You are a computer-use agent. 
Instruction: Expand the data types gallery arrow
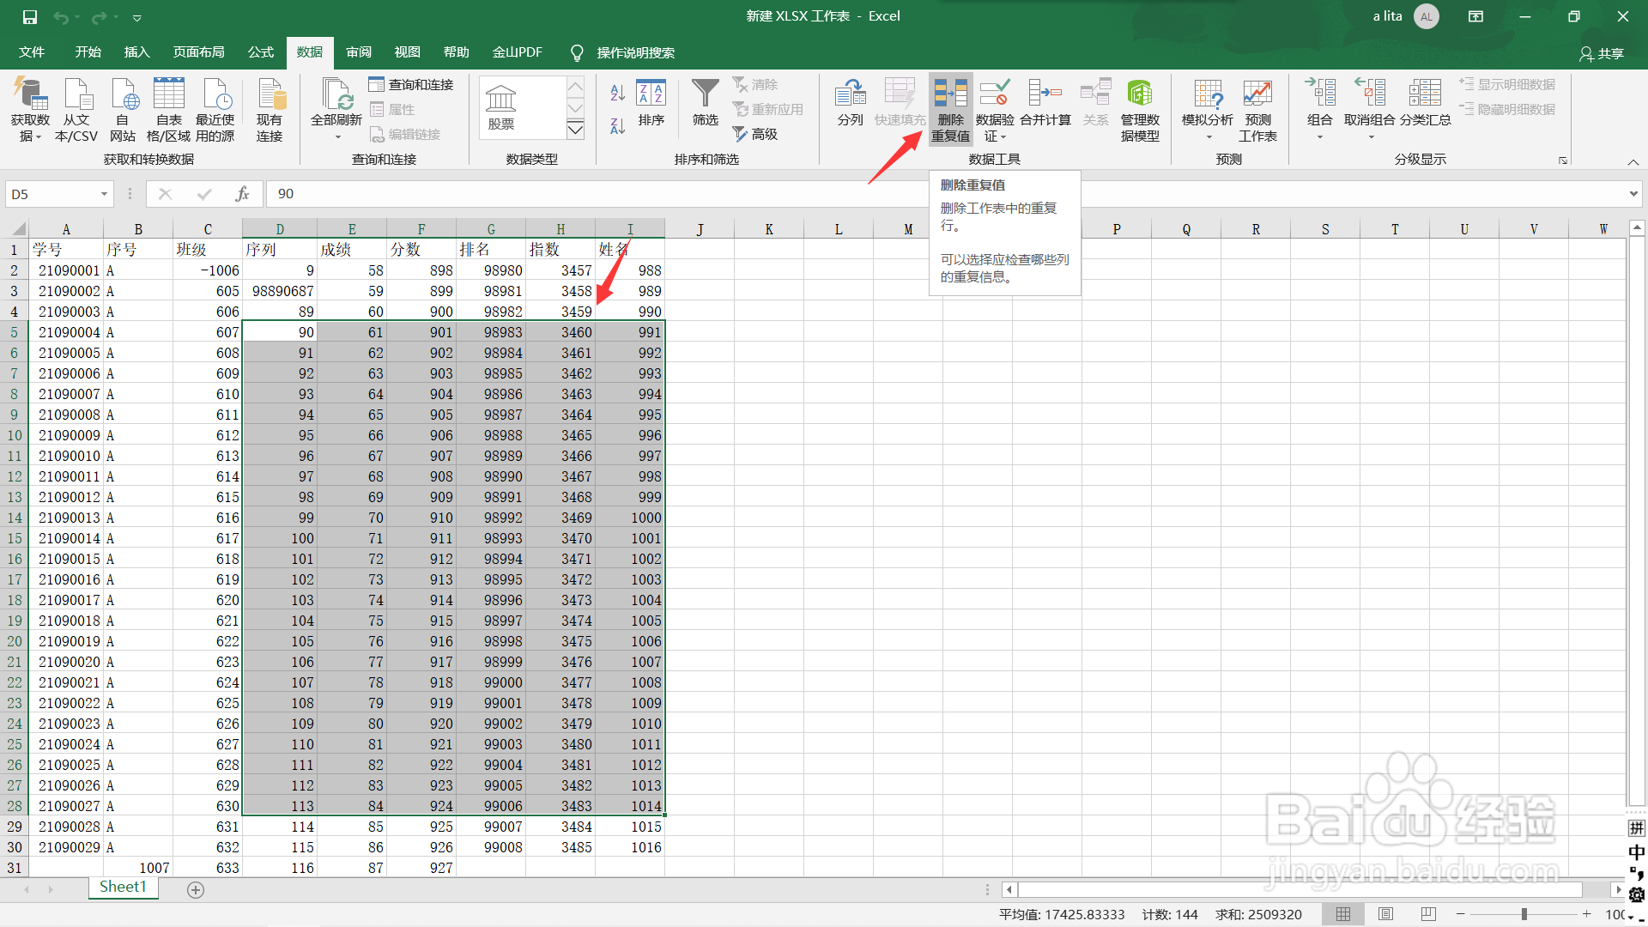tap(575, 130)
